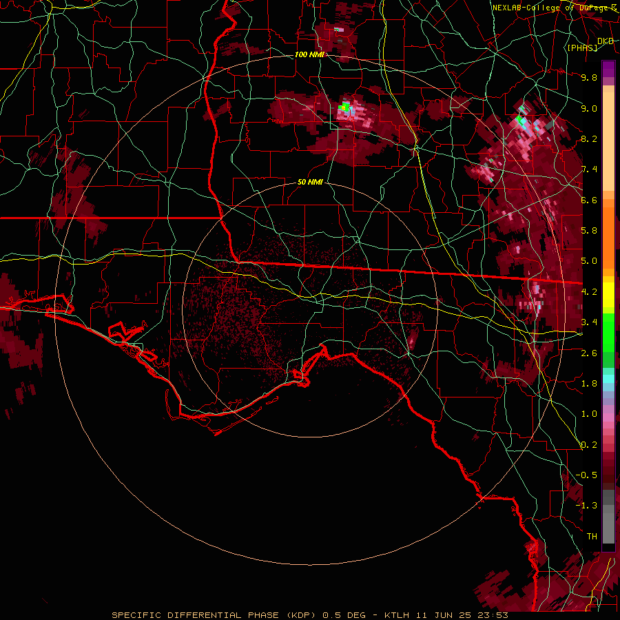The image size is (620, 620).
Task: Click the 1.8 value on the scale
Action: (x=589, y=384)
